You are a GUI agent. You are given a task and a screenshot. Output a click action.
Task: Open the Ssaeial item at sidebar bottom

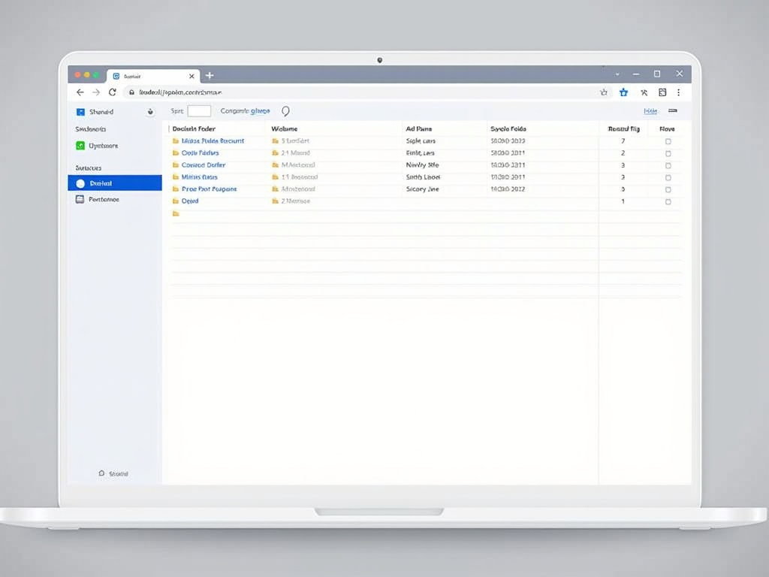point(113,473)
